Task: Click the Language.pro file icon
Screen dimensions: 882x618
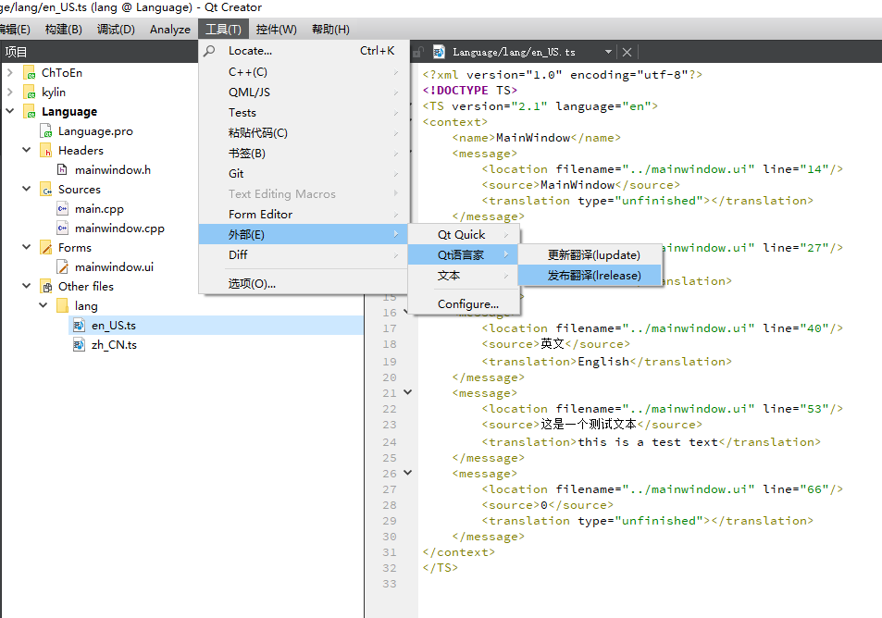Action: coord(46,131)
